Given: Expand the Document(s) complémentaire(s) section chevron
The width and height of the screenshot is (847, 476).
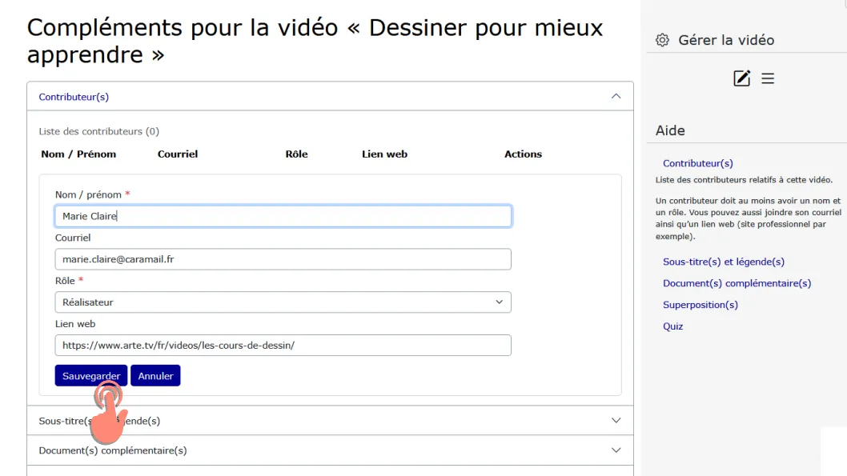Looking at the screenshot, I should [x=616, y=450].
